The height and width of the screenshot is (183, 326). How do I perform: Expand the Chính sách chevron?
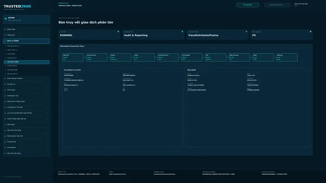48,90
